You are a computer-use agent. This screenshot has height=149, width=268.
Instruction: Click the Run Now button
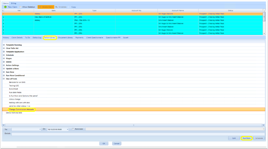(246, 138)
